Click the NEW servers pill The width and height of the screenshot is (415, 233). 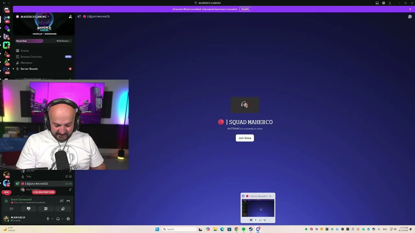pos(6,192)
